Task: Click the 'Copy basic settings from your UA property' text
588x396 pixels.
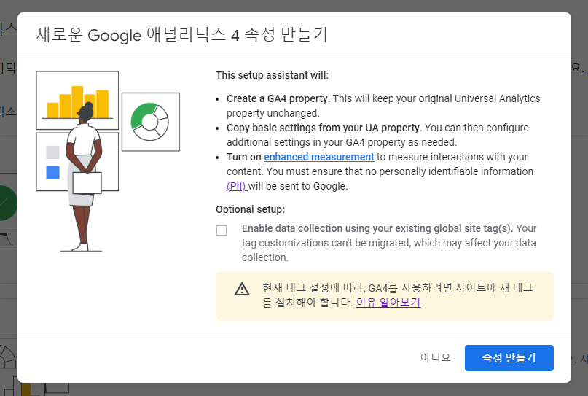Action: 323,128
